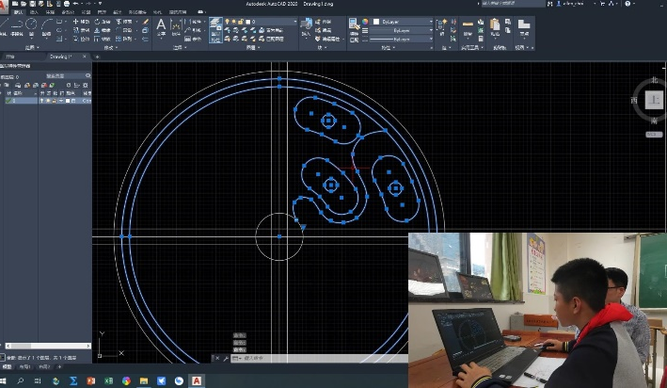Image resolution: width=667 pixels, height=388 pixels.
Task: Toggle layer 0 plot setting in palette row
Action: [x=61, y=101]
